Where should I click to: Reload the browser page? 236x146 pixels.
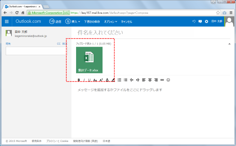point(17,13)
